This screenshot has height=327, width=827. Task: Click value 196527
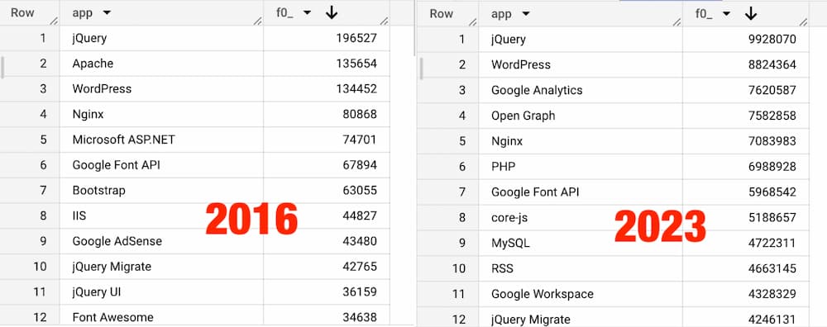[356, 38]
